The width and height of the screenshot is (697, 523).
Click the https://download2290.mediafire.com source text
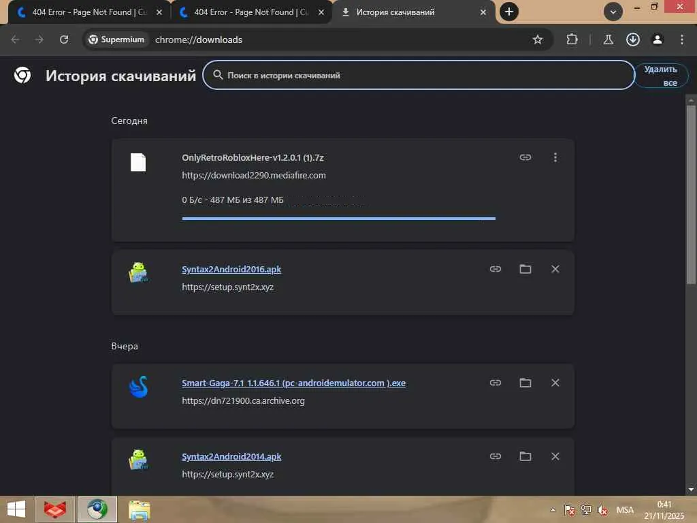click(x=254, y=175)
